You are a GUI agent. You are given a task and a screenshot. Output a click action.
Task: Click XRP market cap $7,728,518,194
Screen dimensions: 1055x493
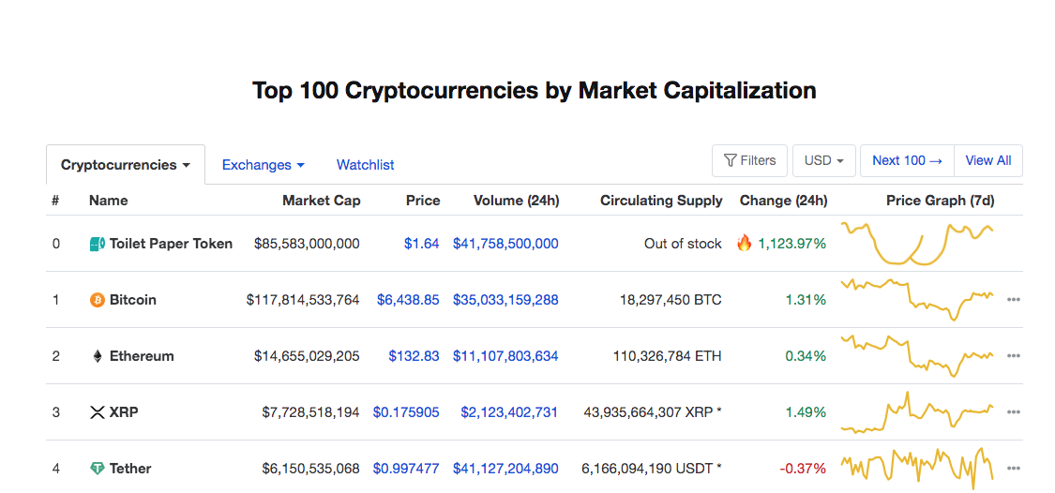310,412
